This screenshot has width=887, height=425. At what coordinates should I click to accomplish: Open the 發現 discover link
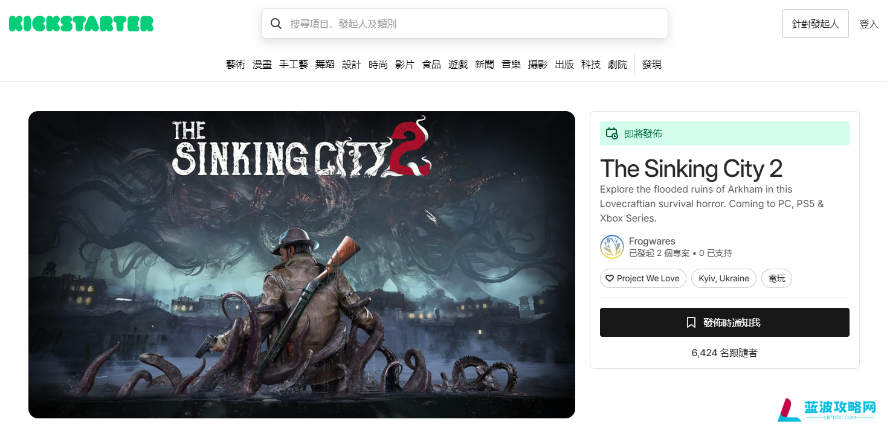tap(652, 64)
